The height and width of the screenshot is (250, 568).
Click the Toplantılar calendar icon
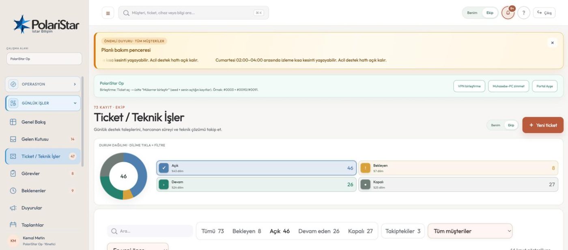click(13, 225)
